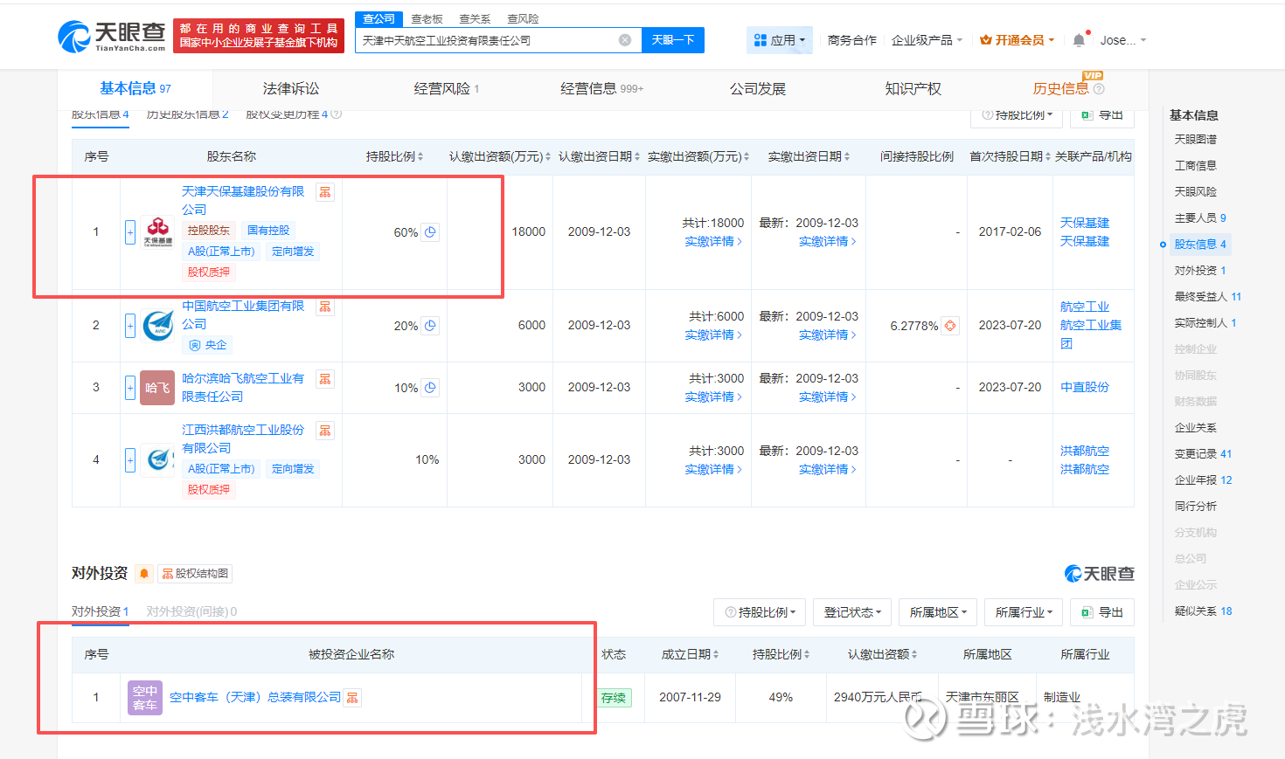This screenshot has height=759, width=1285.
Task: Click pie chart icon next to 10% for 哈飞
Action: (x=430, y=388)
